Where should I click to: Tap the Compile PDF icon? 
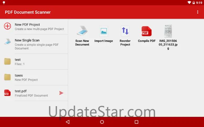(146, 31)
